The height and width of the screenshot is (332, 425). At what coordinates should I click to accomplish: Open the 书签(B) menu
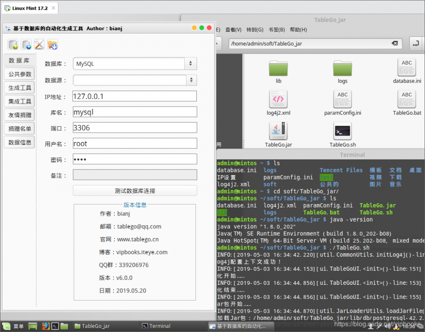pyautogui.click(x=276, y=30)
